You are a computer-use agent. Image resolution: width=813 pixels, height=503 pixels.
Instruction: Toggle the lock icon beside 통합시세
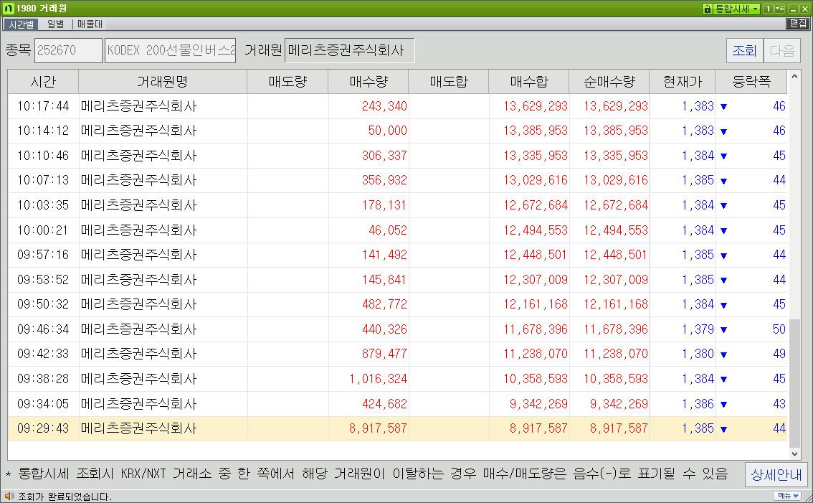pyautogui.click(x=707, y=9)
